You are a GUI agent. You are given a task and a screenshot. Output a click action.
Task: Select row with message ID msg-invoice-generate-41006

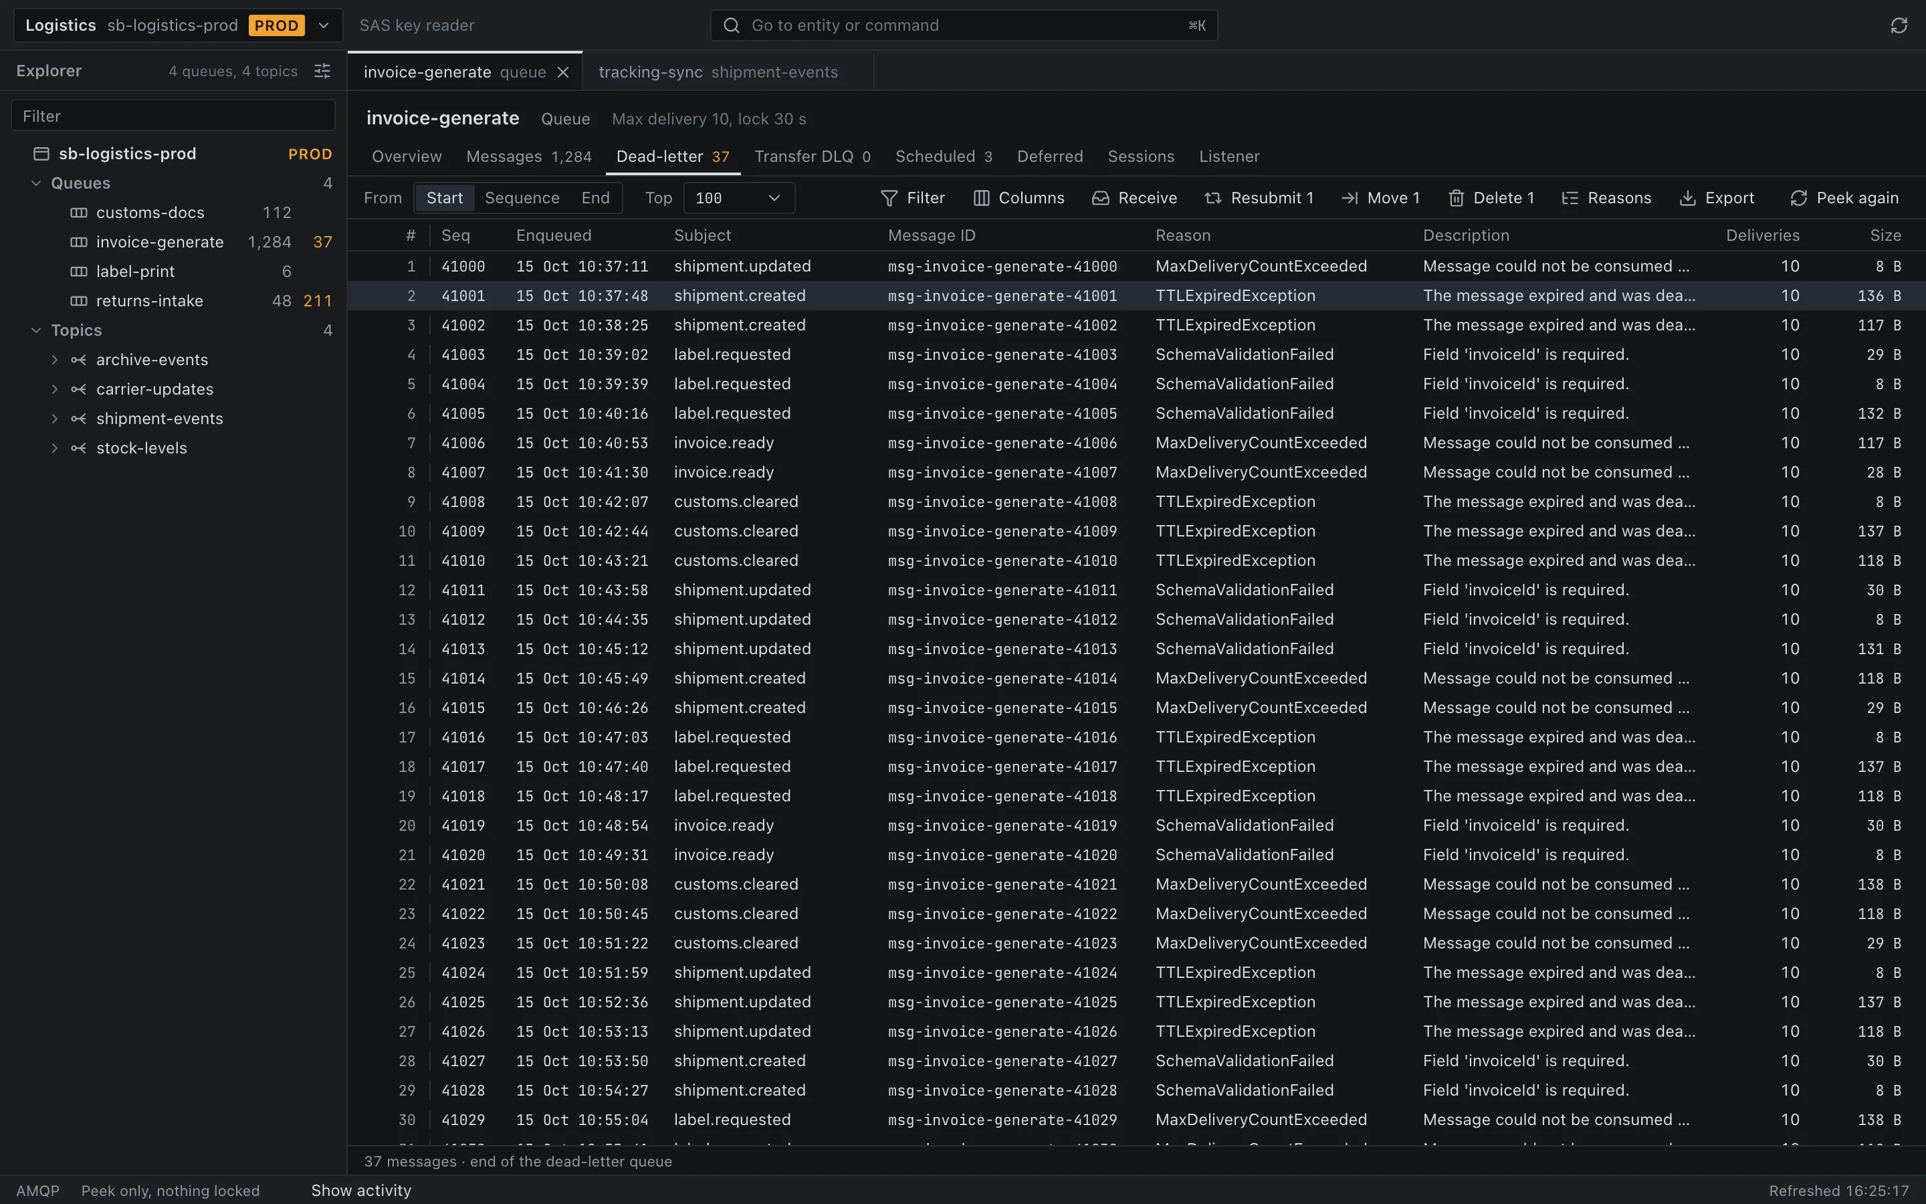click(x=1136, y=443)
